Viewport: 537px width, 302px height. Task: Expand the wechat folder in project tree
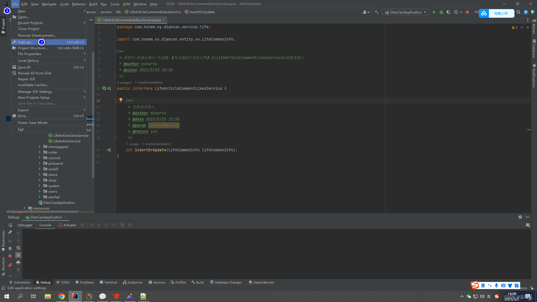tap(39, 197)
